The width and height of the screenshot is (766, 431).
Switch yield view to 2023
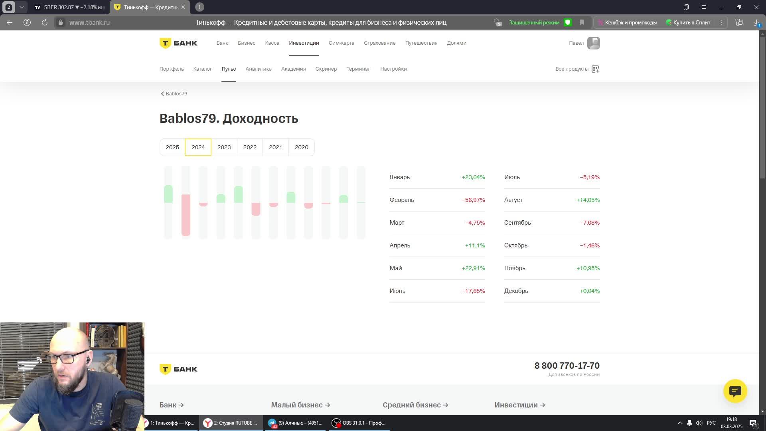click(224, 147)
